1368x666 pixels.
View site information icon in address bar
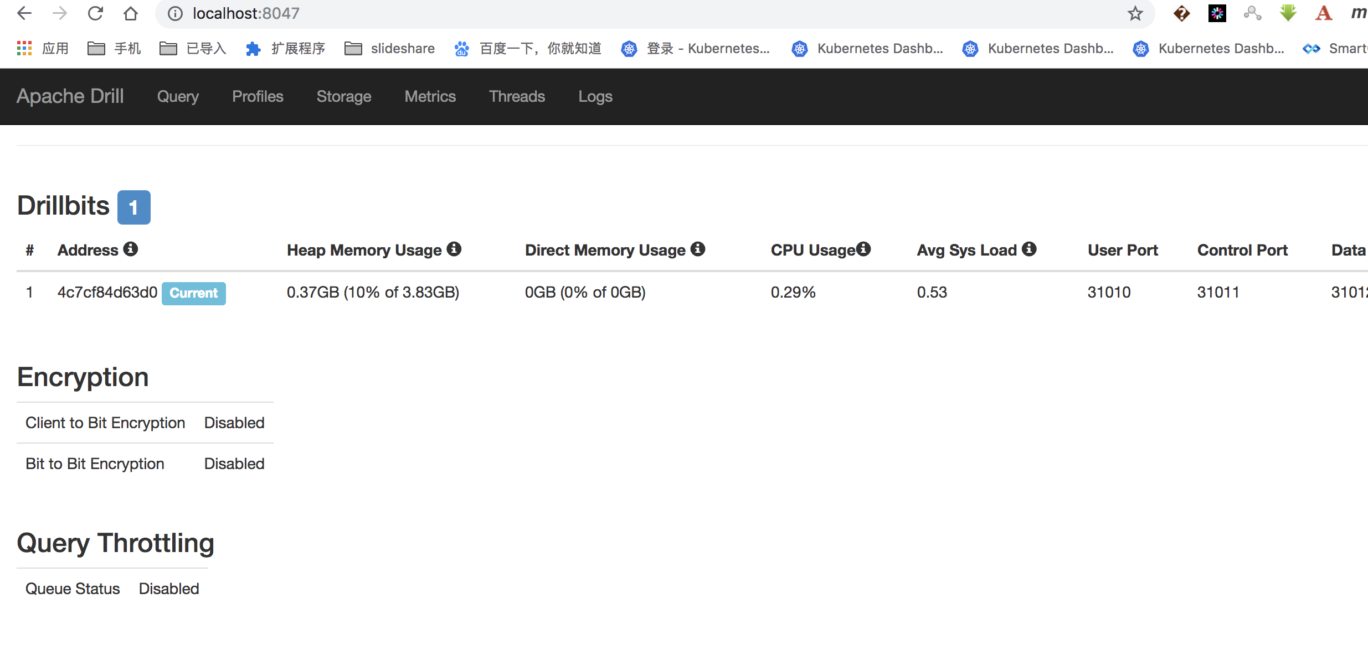[175, 14]
